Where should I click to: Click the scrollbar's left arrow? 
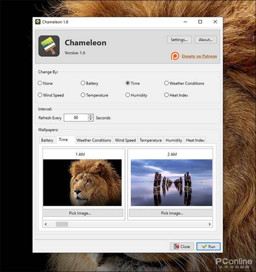(x=46, y=224)
